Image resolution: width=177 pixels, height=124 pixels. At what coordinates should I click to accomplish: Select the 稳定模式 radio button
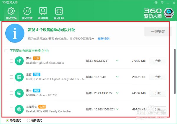(x=7, y=120)
